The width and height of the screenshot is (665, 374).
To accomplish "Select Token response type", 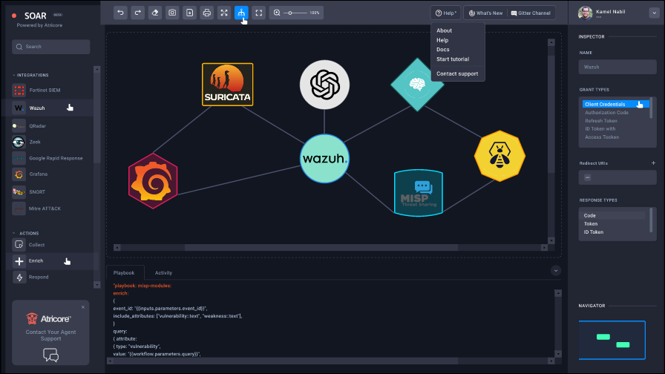I will [x=590, y=224].
